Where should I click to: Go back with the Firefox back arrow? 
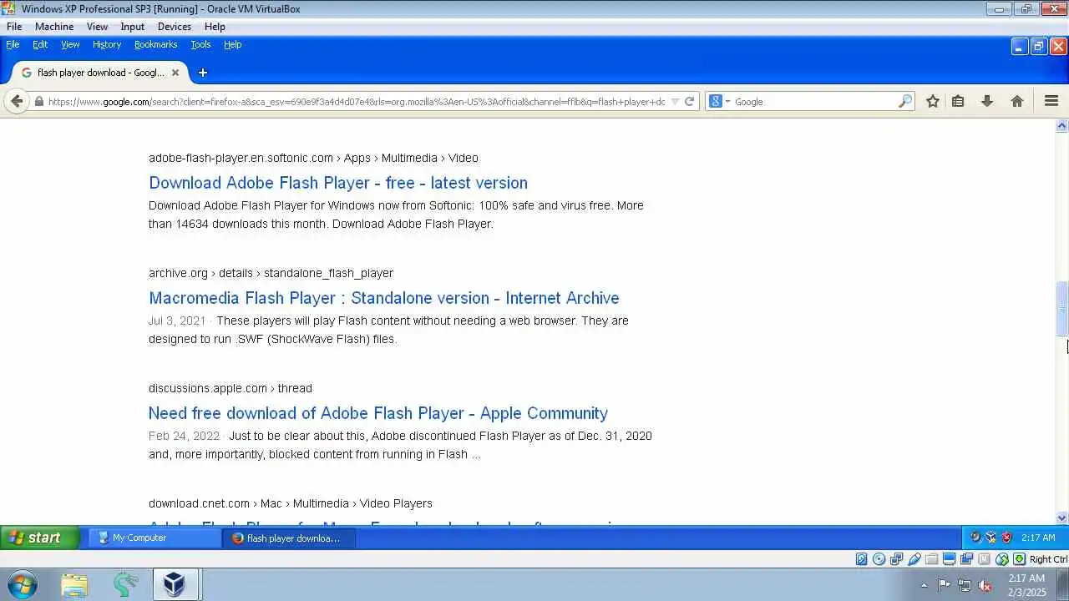pyautogui.click(x=17, y=101)
